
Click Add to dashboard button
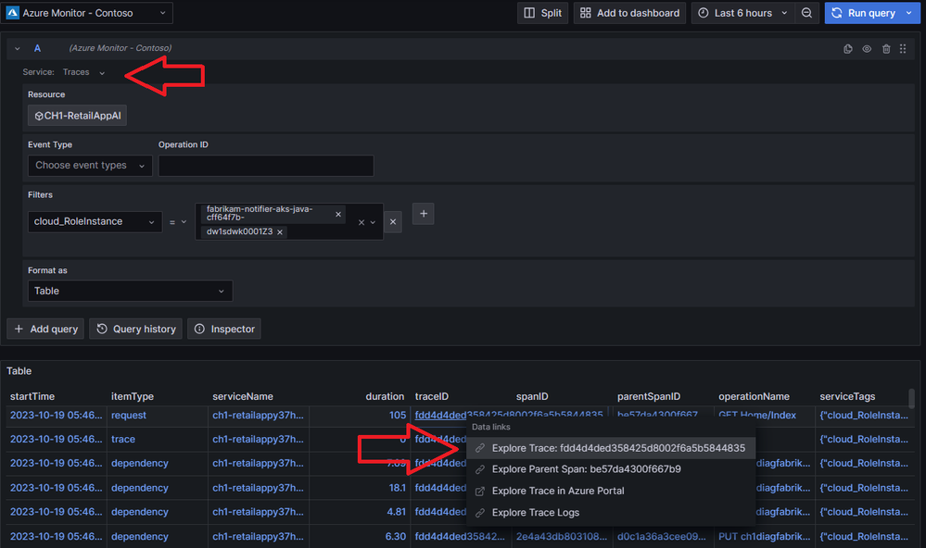click(x=629, y=13)
